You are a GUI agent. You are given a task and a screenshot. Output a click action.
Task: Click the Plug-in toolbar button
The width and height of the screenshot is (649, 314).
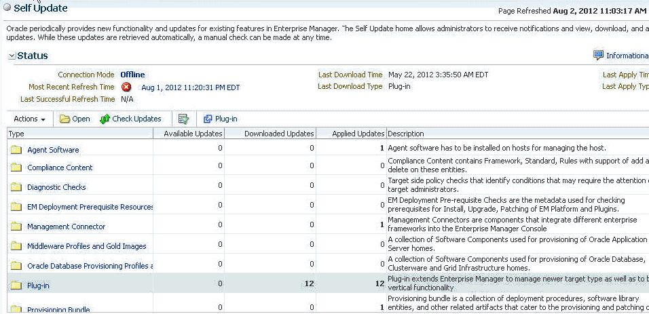(221, 119)
